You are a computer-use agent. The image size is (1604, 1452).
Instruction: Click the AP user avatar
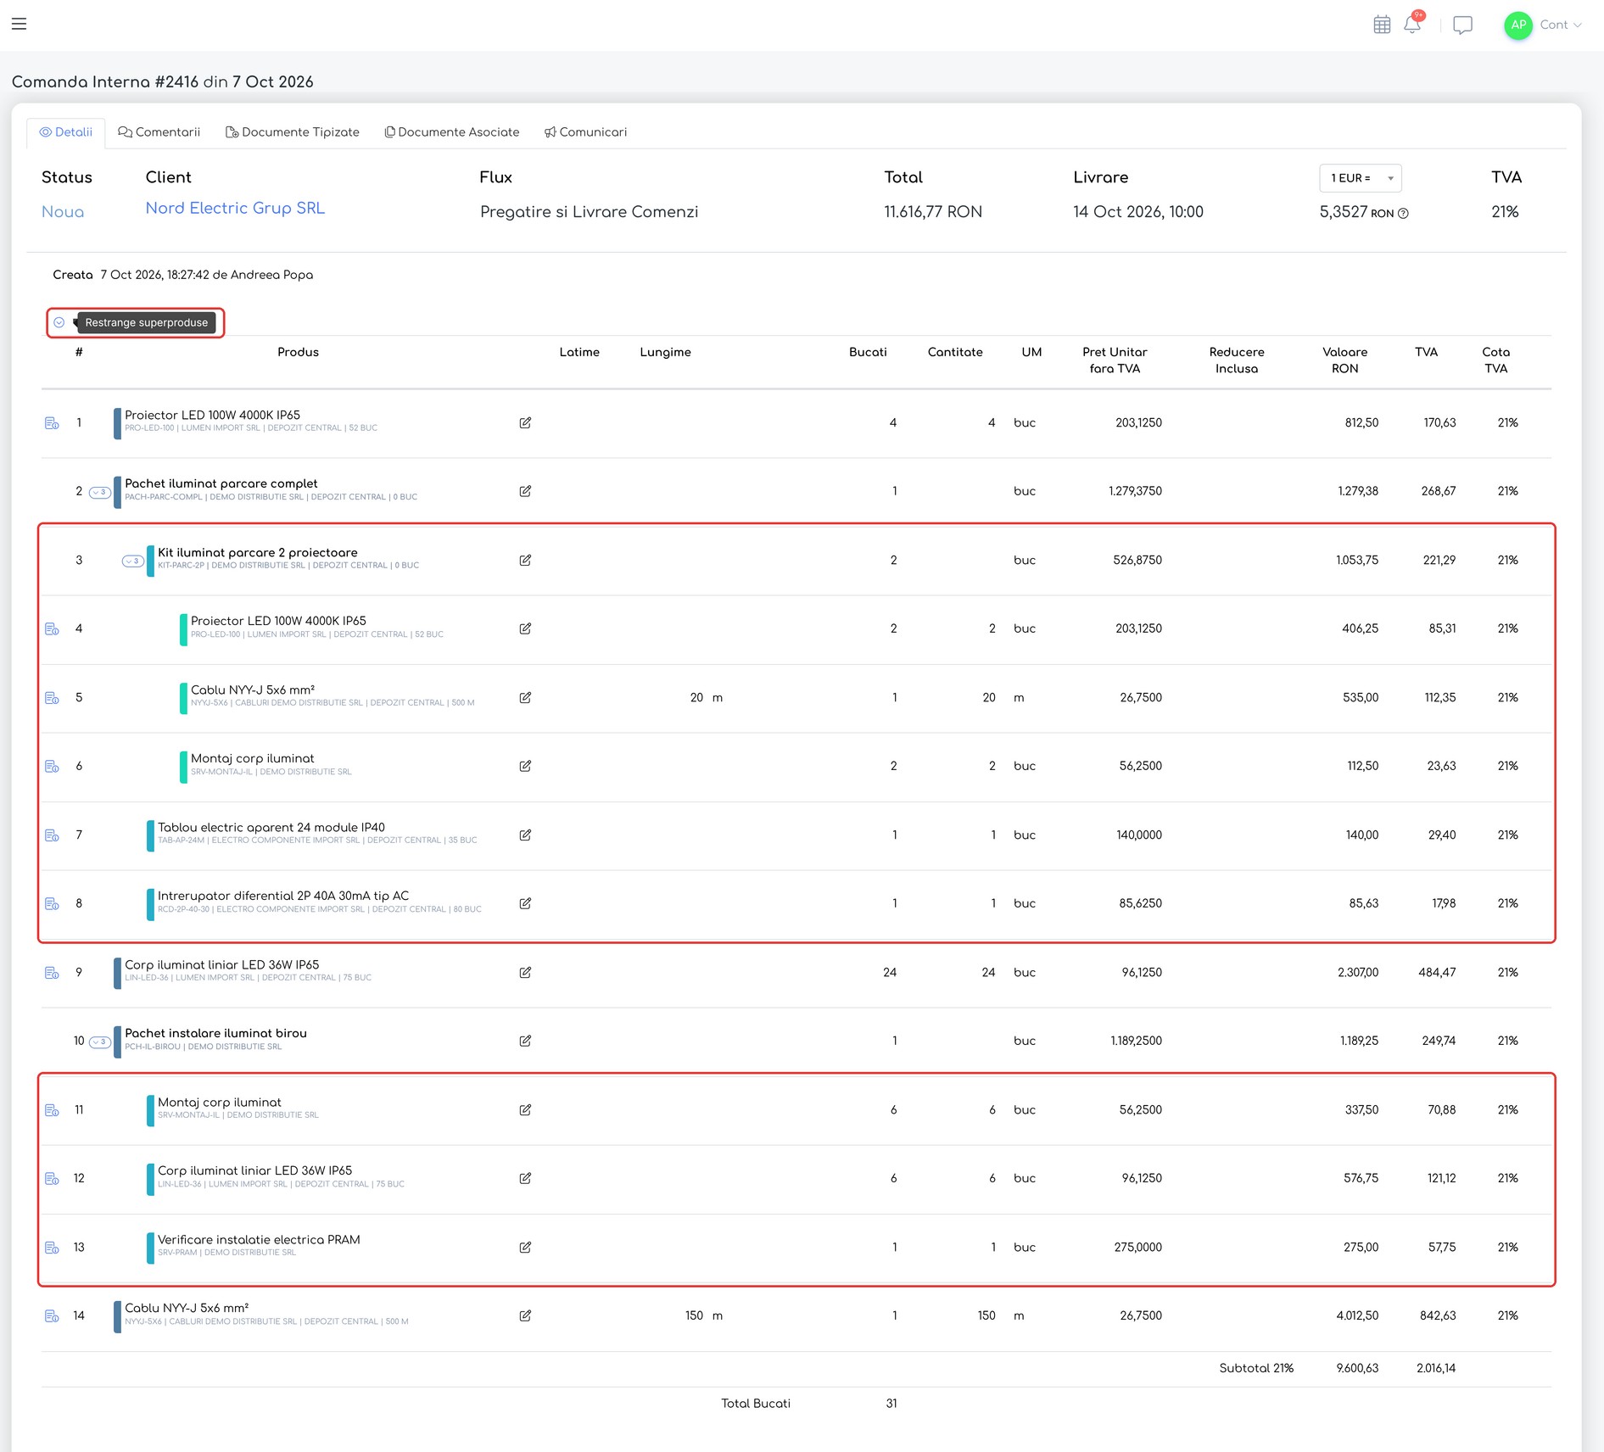1518,25
